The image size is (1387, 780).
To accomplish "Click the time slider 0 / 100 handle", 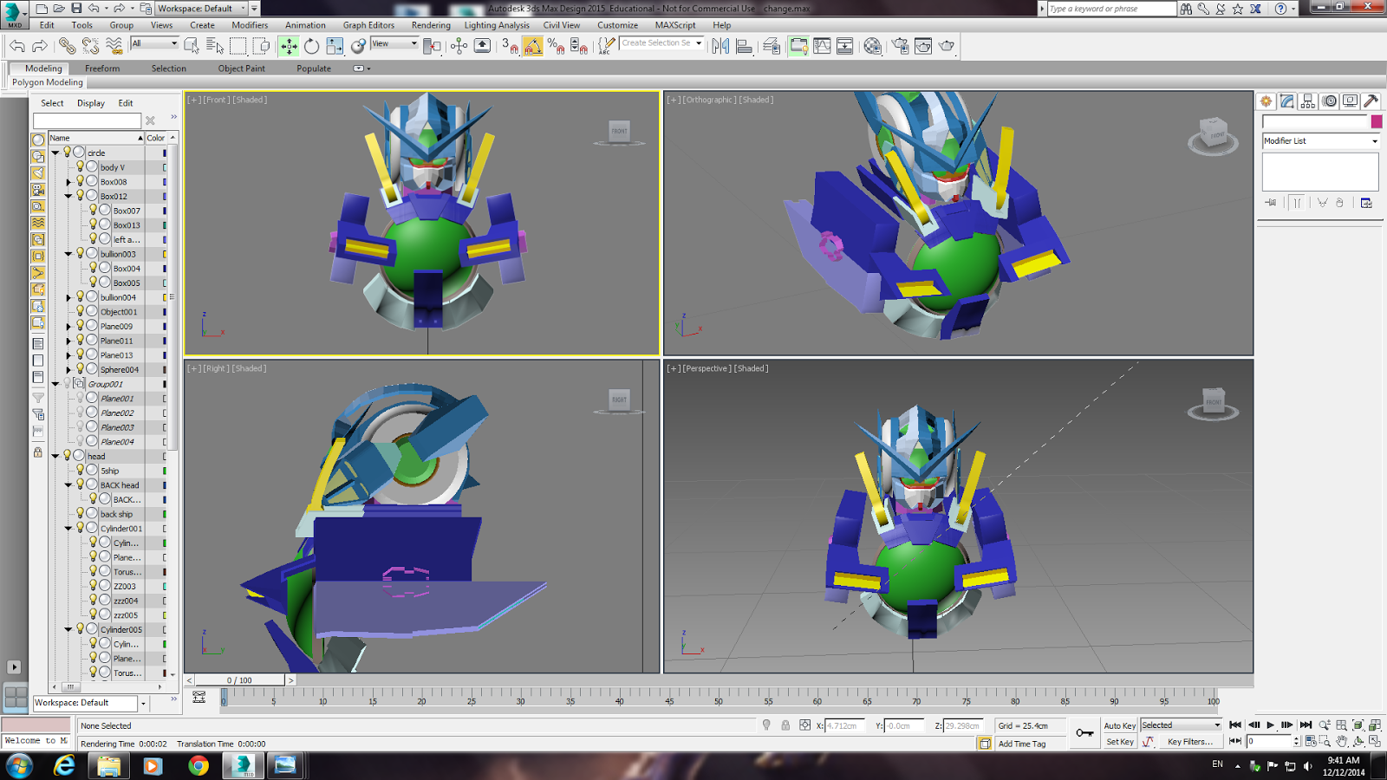I will click(240, 680).
